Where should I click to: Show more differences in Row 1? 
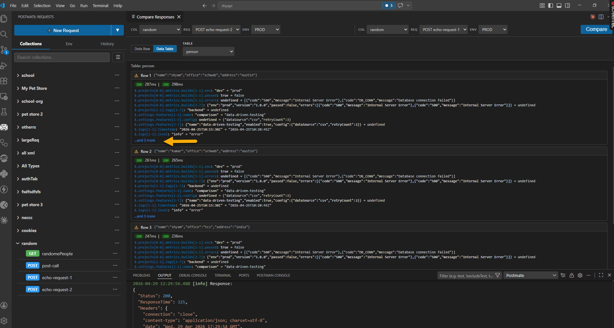145,140
